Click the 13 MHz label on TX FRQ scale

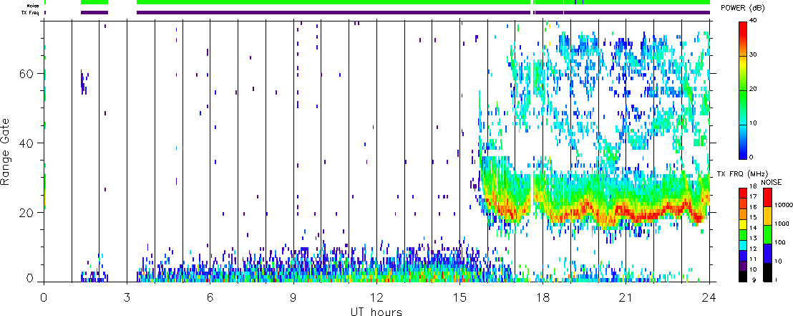click(x=754, y=238)
